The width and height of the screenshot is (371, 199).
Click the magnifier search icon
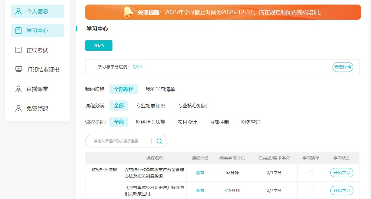pos(159,141)
